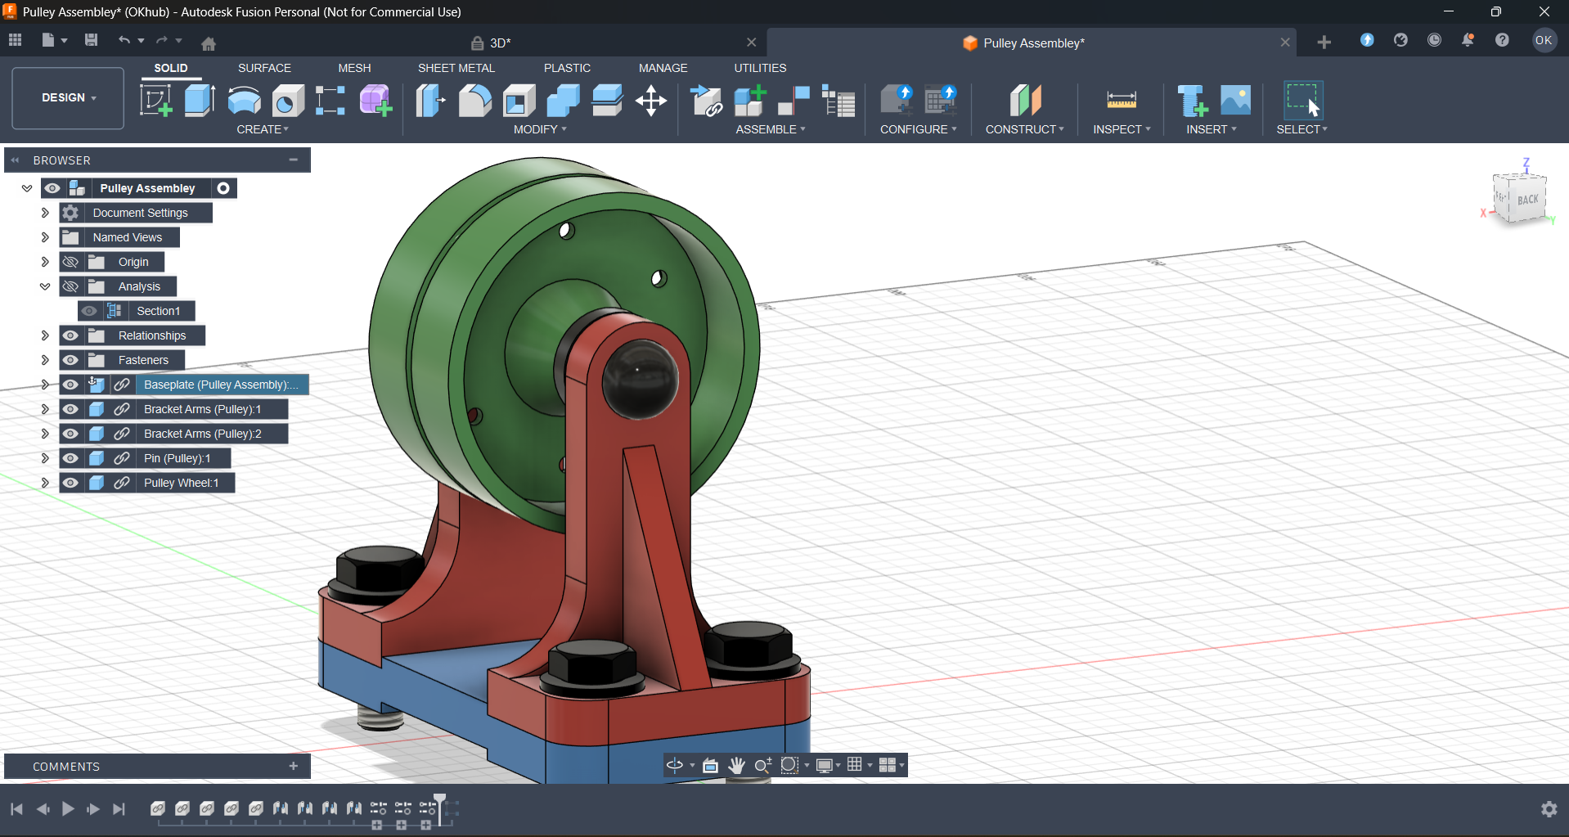Click the Play button in timeline

tap(68, 809)
